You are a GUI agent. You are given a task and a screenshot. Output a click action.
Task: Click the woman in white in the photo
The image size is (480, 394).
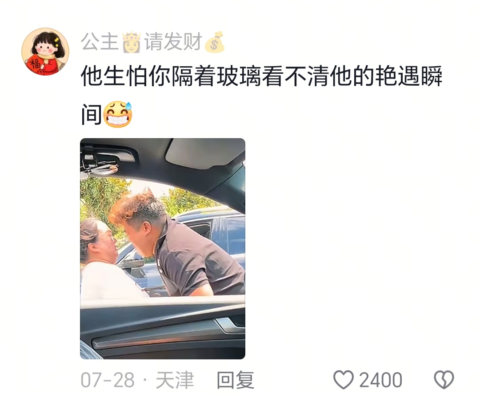(x=105, y=263)
